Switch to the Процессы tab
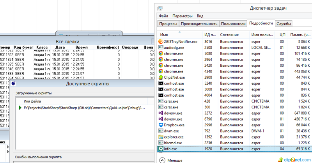The image size is (312, 163). pyautogui.click(x=168, y=24)
